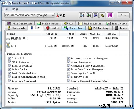Toggle the Advanced Power Management checkbox
The height and width of the screenshot is (109, 134).
(69, 66)
